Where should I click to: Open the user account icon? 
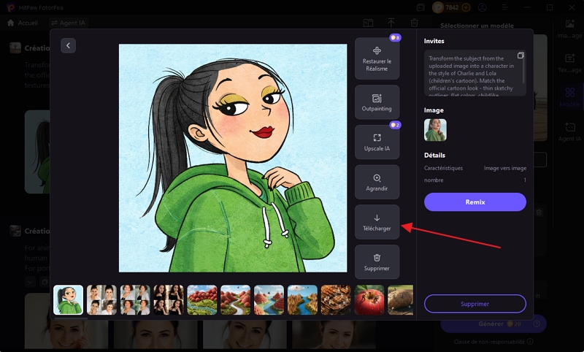click(483, 7)
